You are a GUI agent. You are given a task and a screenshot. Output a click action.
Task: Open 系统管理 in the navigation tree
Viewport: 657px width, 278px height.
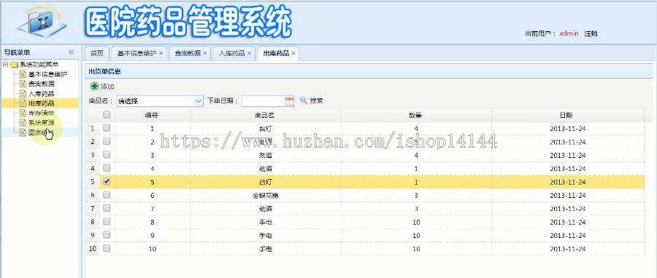41,123
